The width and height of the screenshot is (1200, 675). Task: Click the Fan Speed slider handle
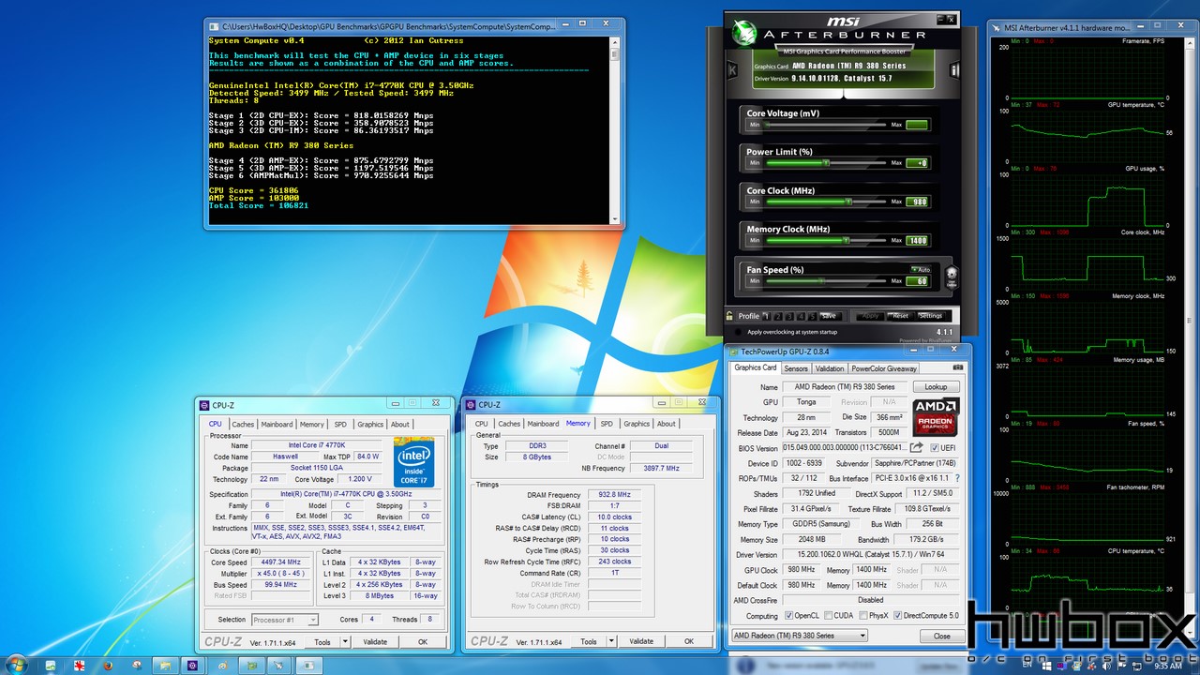click(821, 281)
